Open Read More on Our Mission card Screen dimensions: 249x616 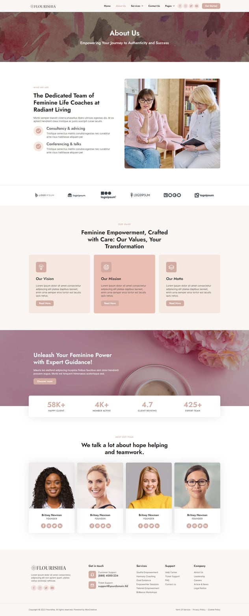(x=110, y=303)
